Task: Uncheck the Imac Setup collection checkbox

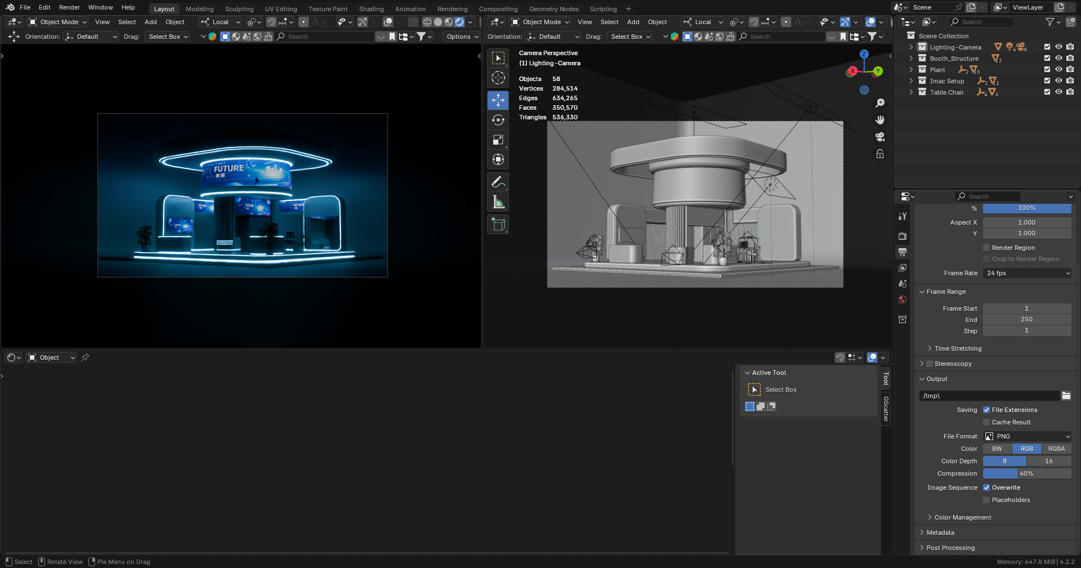Action: point(1047,81)
